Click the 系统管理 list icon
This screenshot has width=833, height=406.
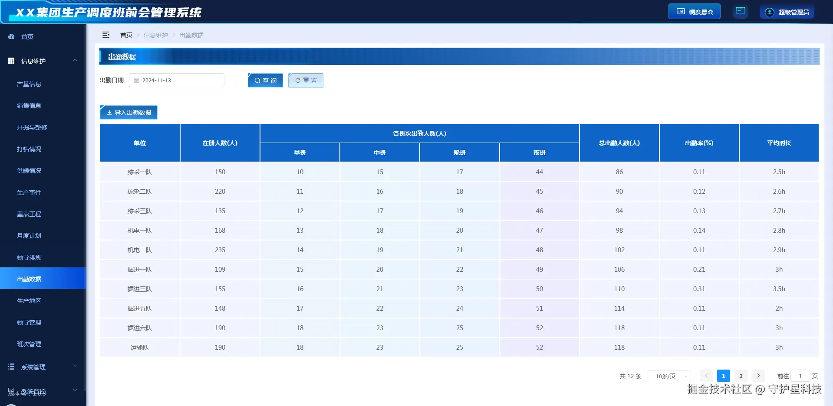pyautogui.click(x=11, y=367)
